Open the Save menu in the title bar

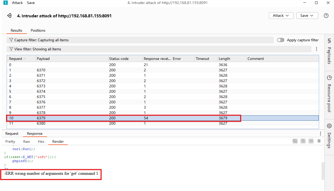pos(31,3)
